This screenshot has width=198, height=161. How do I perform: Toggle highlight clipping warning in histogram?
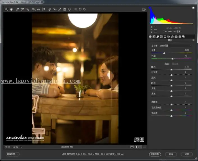[193, 8]
